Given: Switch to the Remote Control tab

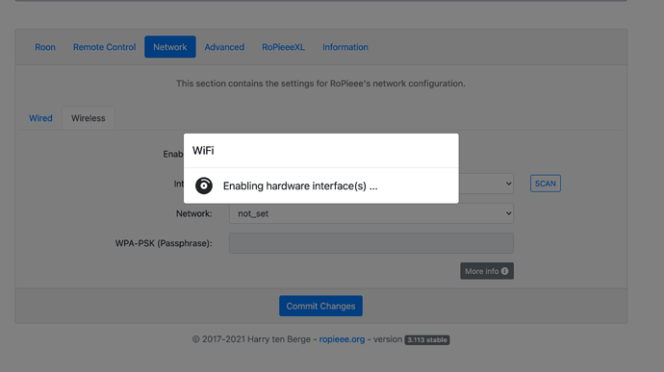Looking at the screenshot, I should [x=104, y=47].
